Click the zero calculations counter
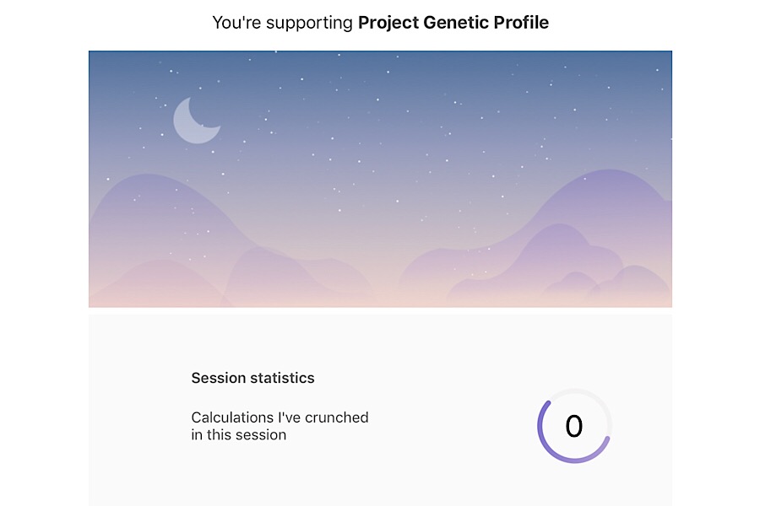 click(x=574, y=426)
